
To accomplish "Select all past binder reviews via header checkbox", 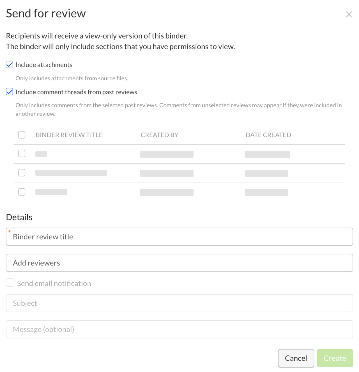I will pos(22,135).
